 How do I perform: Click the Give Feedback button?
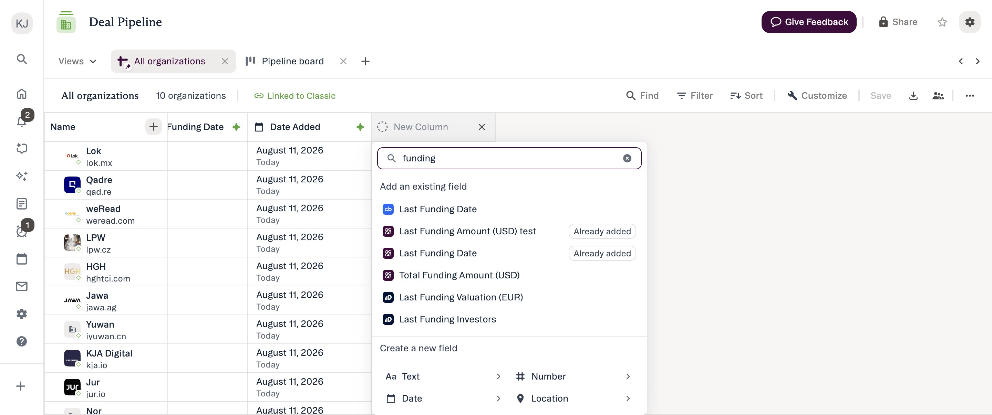808,22
